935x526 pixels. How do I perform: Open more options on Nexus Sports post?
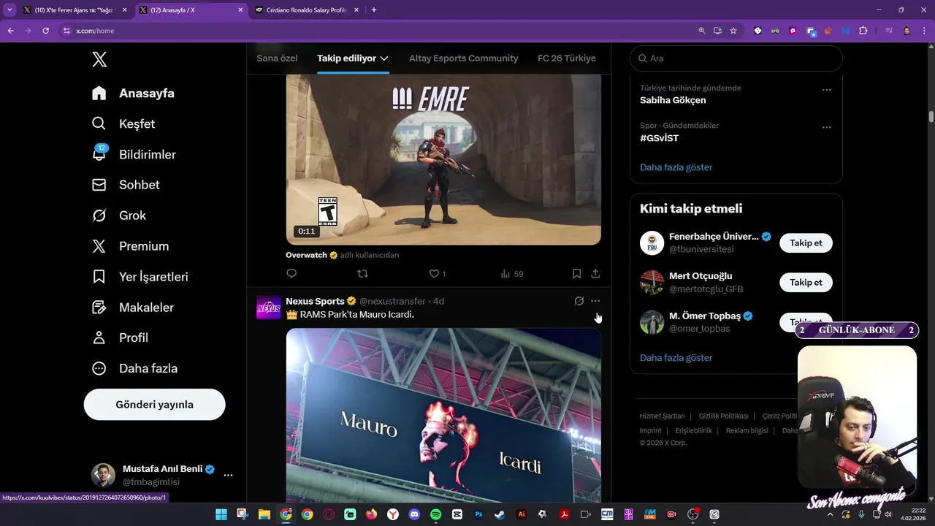(x=595, y=301)
